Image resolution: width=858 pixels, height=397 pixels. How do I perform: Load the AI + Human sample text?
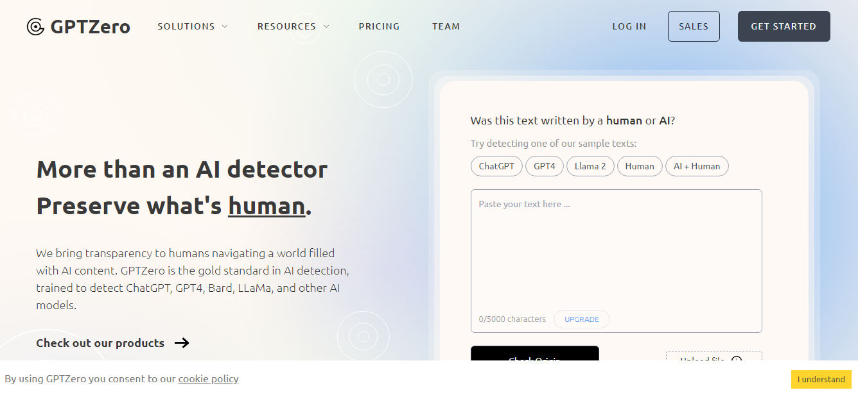tap(697, 166)
